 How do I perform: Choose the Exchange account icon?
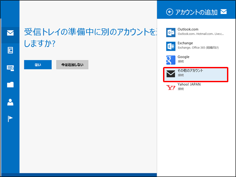(171, 46)
